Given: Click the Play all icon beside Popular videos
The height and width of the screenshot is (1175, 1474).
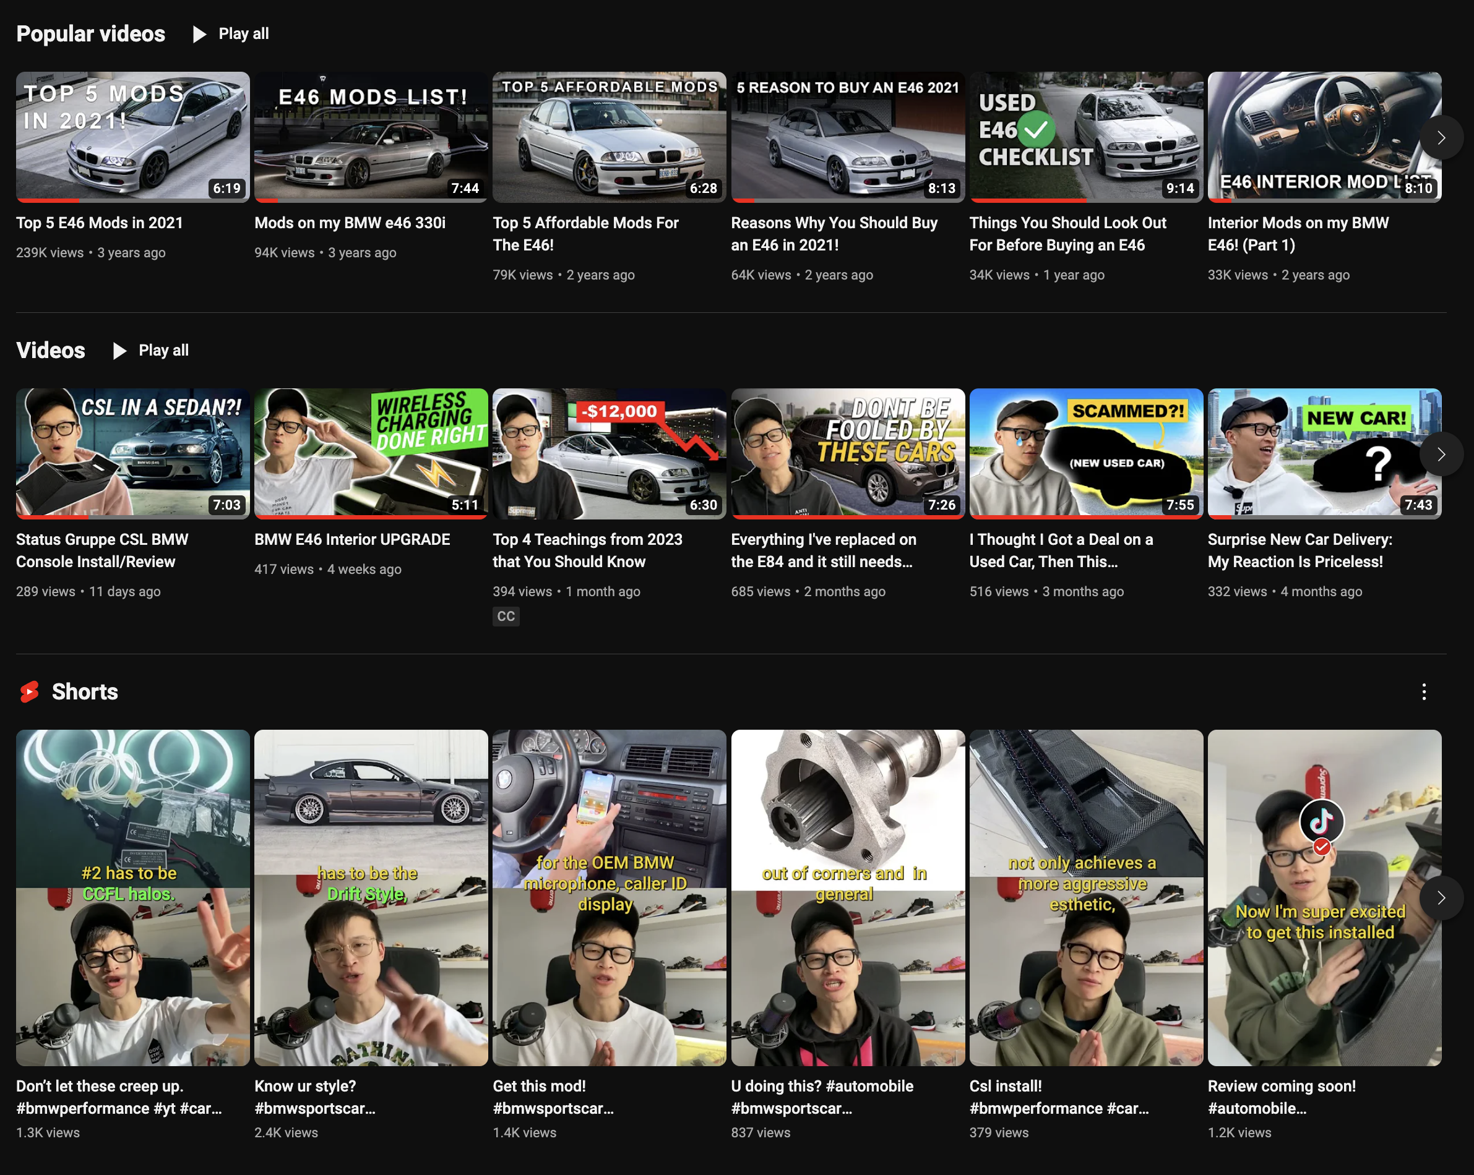Looking at the screenshot, I should tap(200, 34).
